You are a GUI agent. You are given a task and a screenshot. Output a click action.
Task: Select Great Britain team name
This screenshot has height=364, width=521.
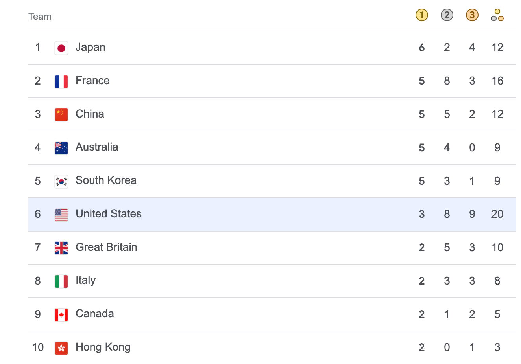106,247
